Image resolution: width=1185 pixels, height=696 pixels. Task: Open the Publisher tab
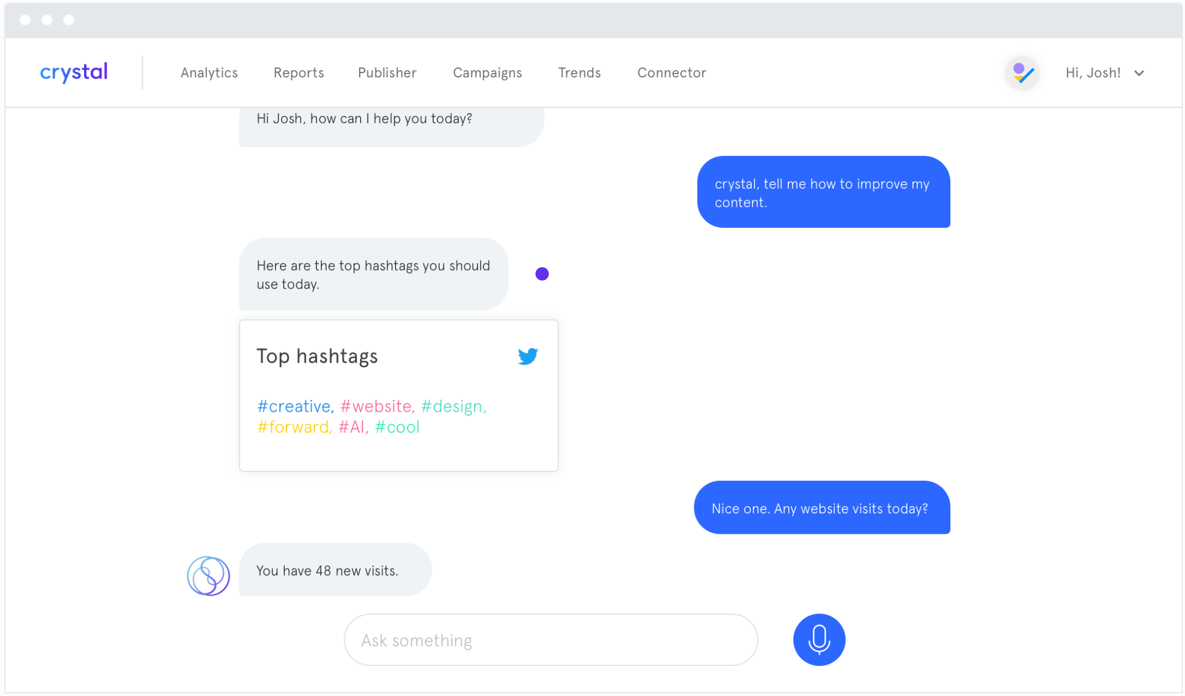tap(387, 72)
